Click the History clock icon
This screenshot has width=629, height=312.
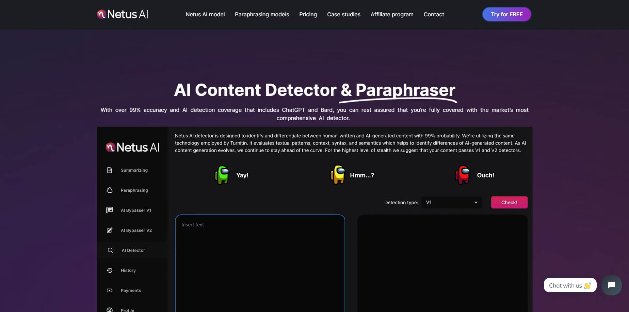(110, 270)
